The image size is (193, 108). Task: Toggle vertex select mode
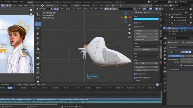pyautogui.click(x=52, y=9)
